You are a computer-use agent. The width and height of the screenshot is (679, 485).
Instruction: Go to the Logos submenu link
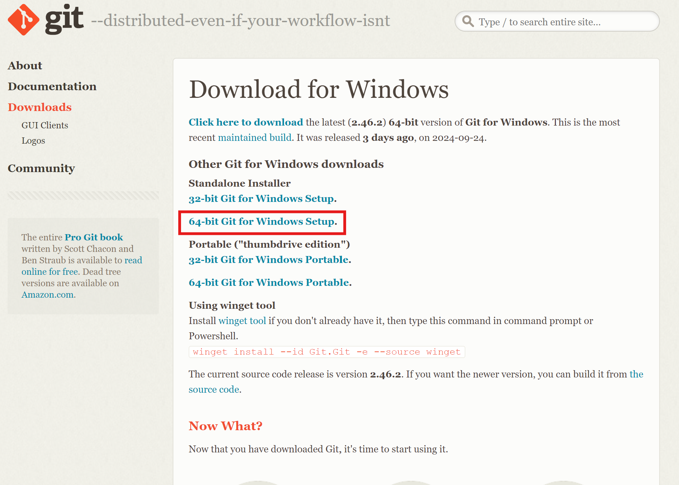click(x=33, y=141)
